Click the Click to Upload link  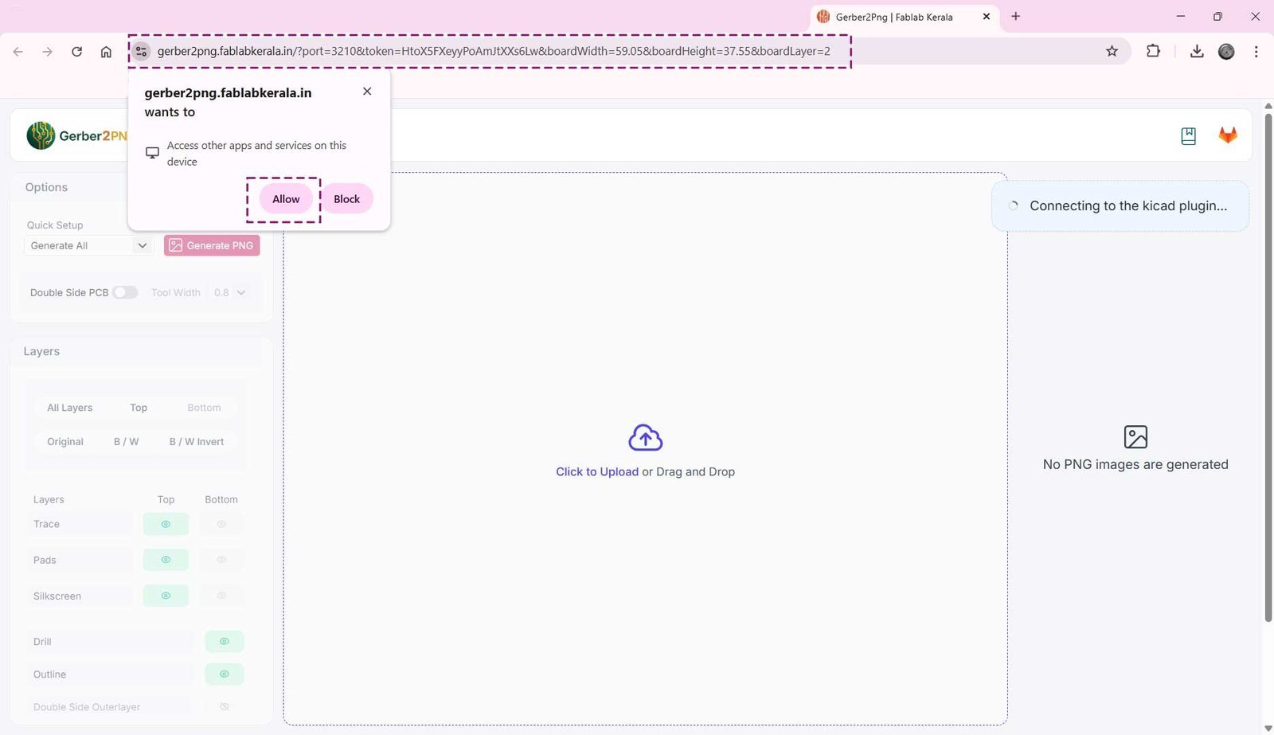pos(597,471)
